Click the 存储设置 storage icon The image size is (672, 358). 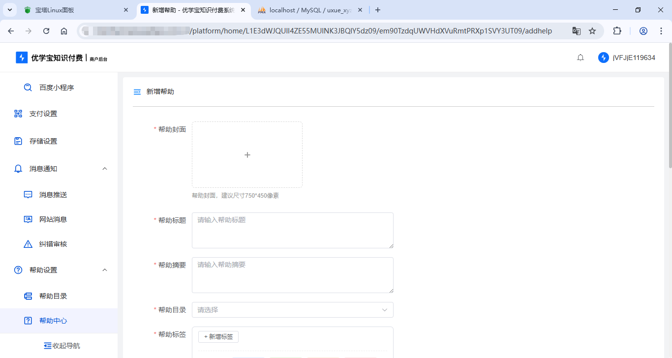tap(18, 141)
